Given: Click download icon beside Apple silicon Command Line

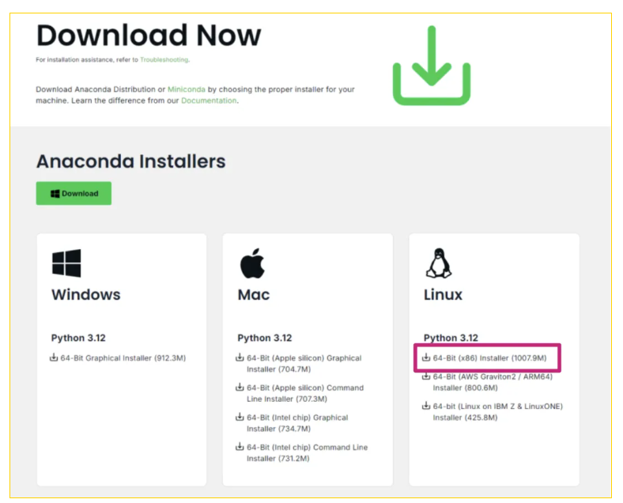Looking at the screenshot, I should [240, 387].
